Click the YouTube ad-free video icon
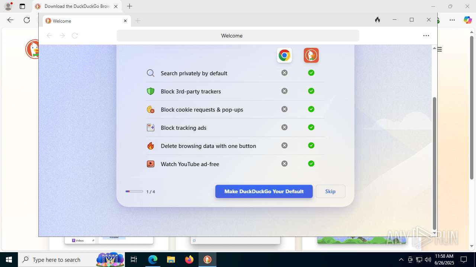Image resolution: width=476 pixels, height=267 pixels. 151,164
